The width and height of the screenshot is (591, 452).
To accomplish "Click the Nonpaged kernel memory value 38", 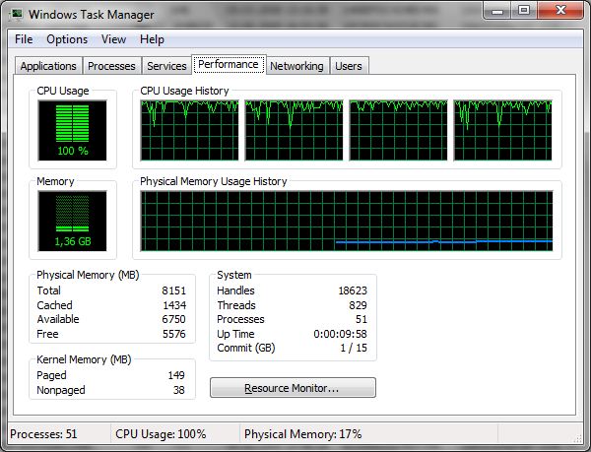I will [178, 390].
